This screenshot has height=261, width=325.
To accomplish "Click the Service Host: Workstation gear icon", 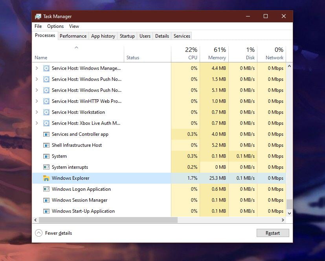I will (x=46, y=112).
